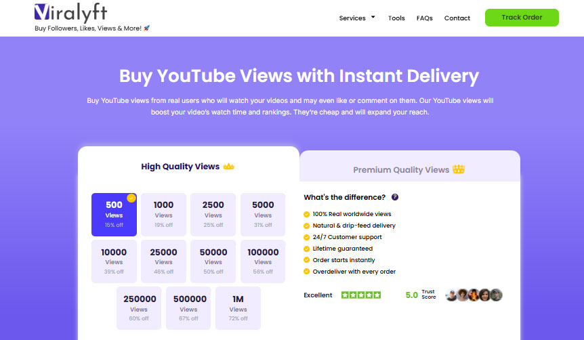The width and height of the screenshot is (584, 340).
Task: Click the checkmark beside 'Lifetime guaranteed'
Action: 306,249
